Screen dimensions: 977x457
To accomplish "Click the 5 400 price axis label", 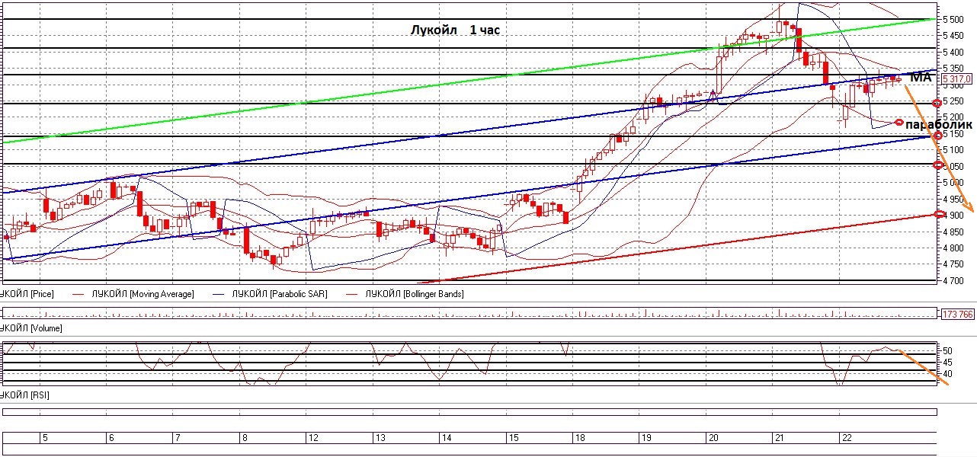I will 953,52.
